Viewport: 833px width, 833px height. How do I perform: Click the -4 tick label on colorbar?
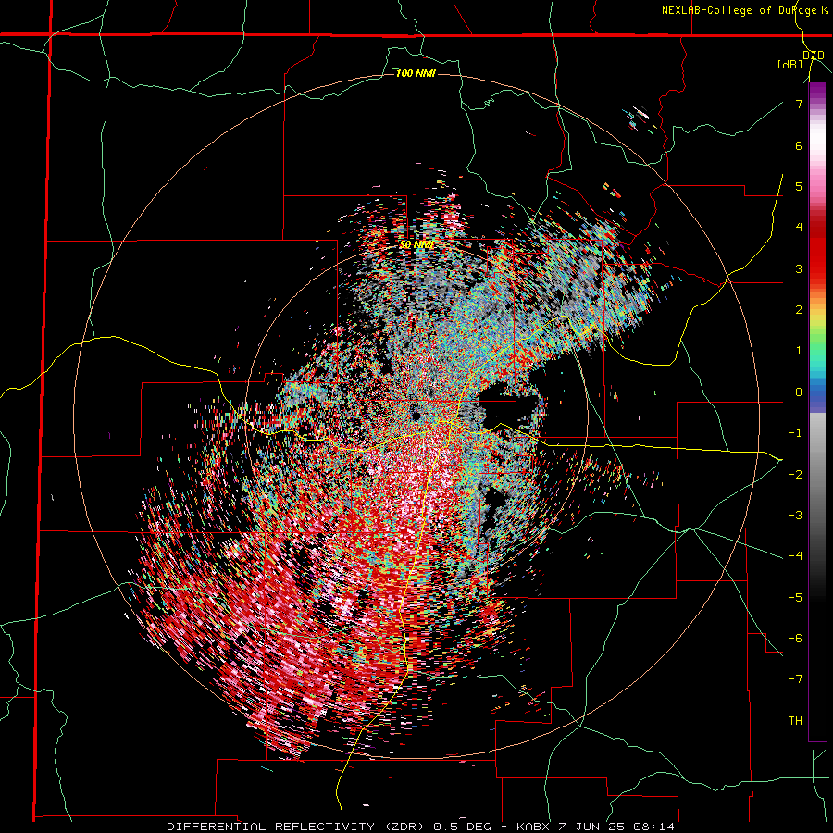(795, 556)
